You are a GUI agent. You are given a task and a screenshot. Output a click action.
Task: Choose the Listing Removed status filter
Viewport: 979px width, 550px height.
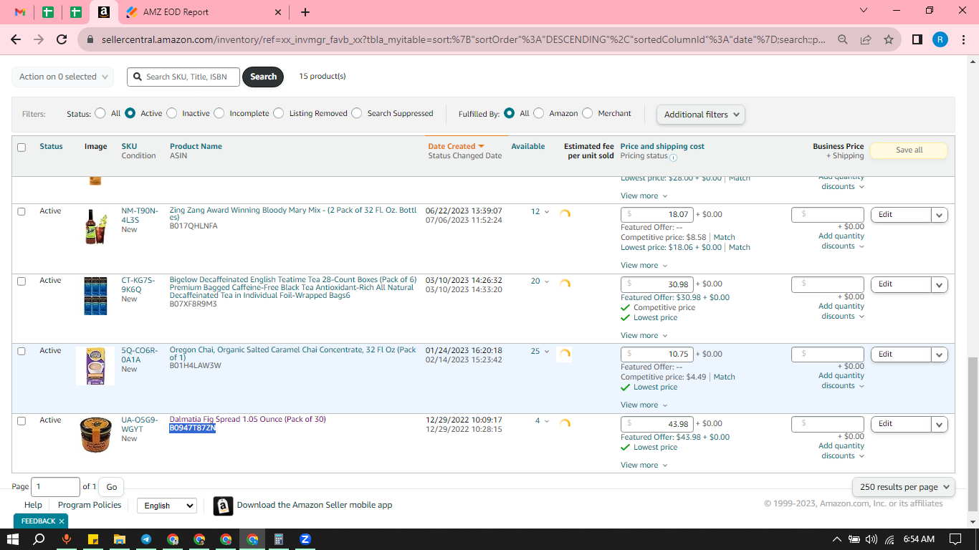pyautogui.click(x=279, y=113)
